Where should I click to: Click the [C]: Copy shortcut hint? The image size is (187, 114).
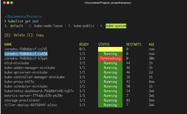pyautogui.click(x=35, y=35)
